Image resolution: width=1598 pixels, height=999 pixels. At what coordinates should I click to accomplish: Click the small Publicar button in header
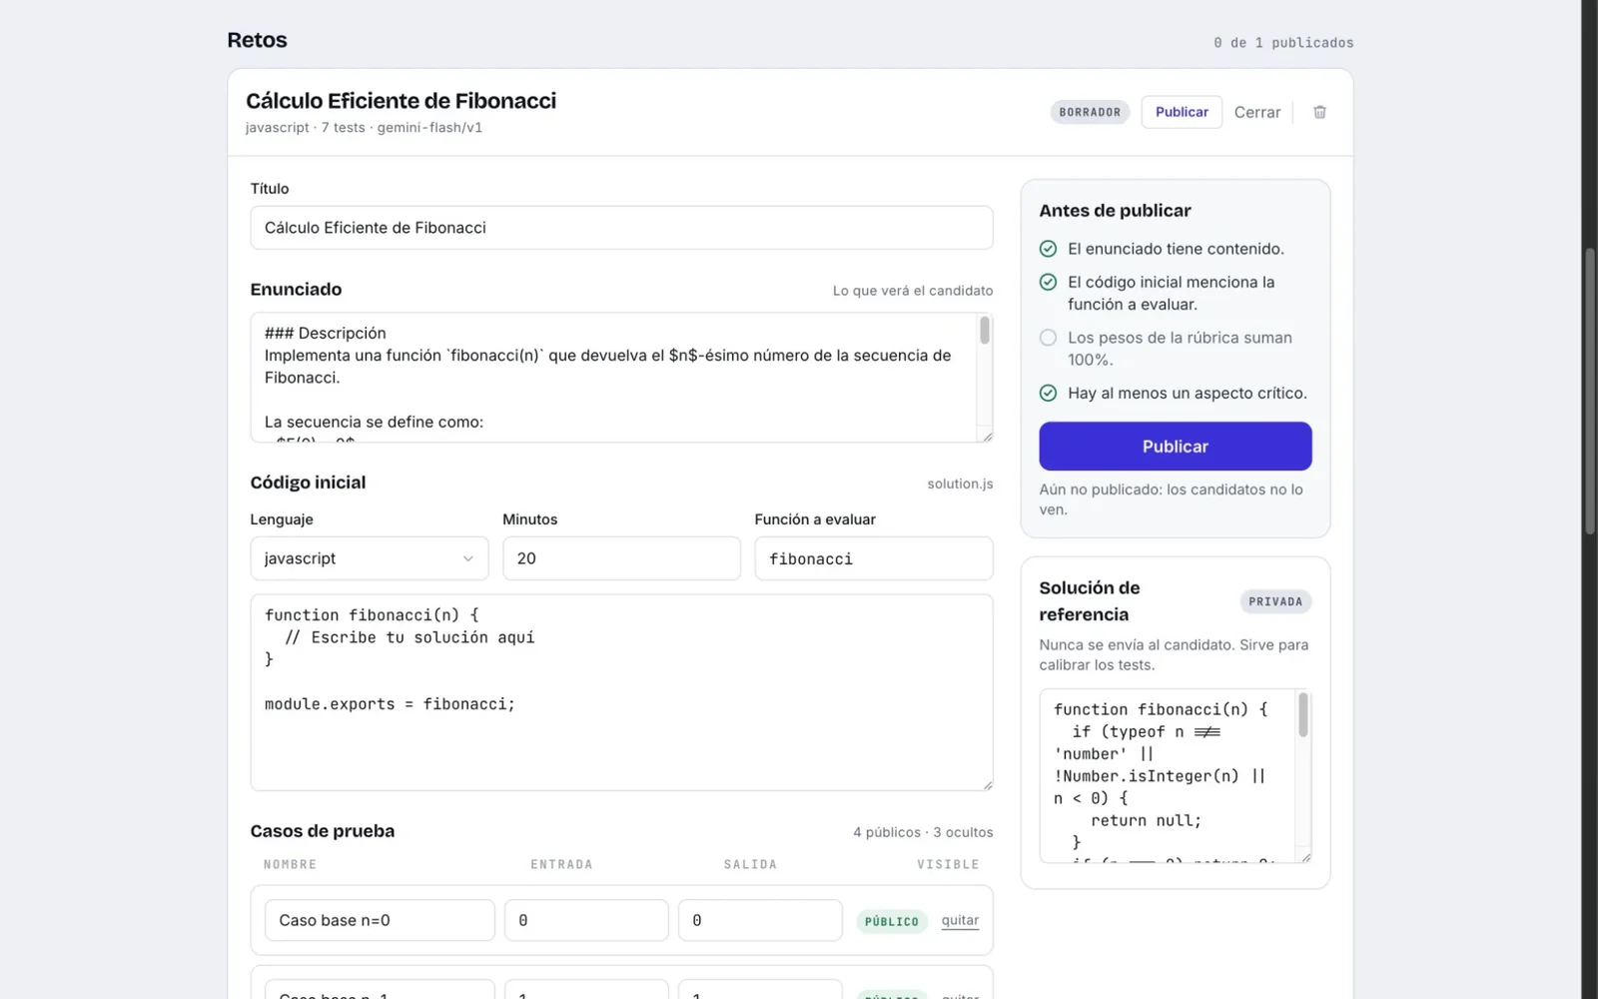pyautogui.click(x=1182, y=112)
